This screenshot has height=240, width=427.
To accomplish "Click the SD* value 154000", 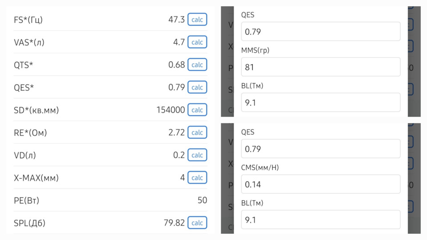I will click(171, 110).
